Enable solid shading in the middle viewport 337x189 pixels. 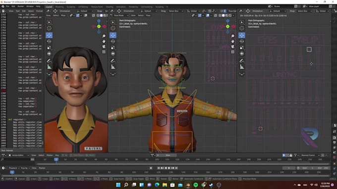[224, 15]
